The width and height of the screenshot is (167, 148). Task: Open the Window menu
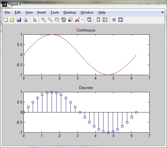coord(87,12)
